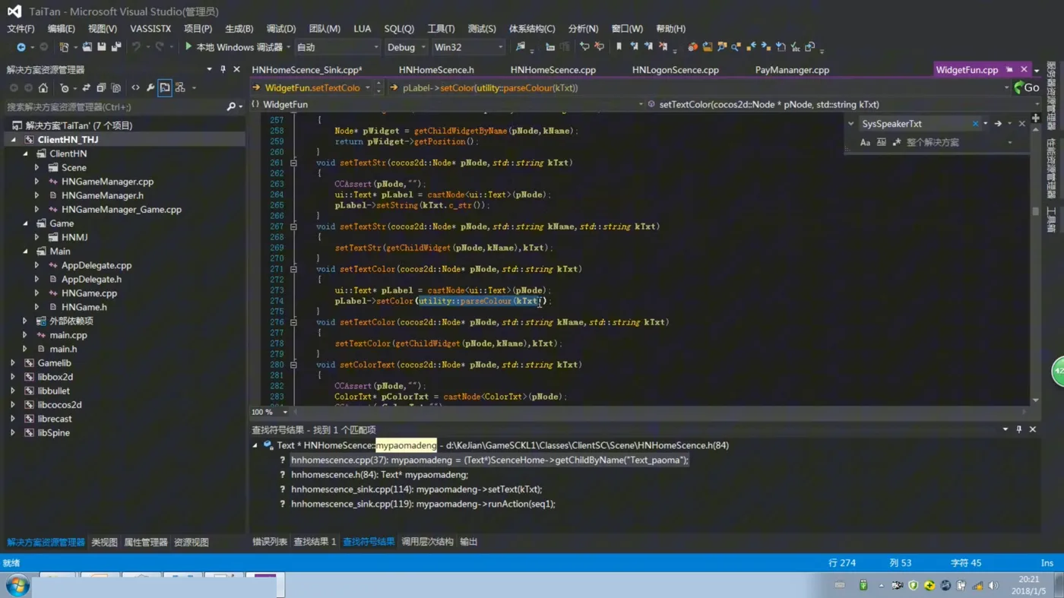
Task: Select HNGameManager.cpp in the tree
Action: point(107,182)
